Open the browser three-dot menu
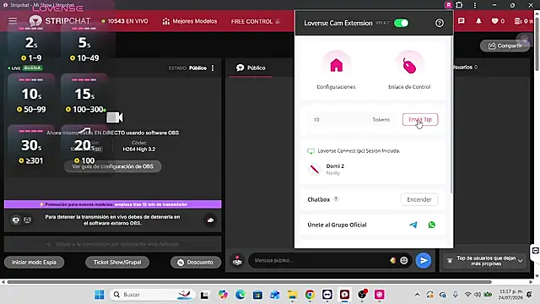 coord(475,5)
